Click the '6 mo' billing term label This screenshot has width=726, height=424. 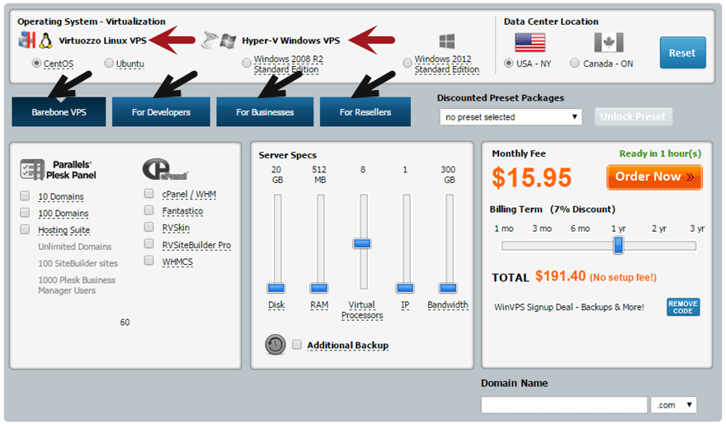(x=580, y=228)
